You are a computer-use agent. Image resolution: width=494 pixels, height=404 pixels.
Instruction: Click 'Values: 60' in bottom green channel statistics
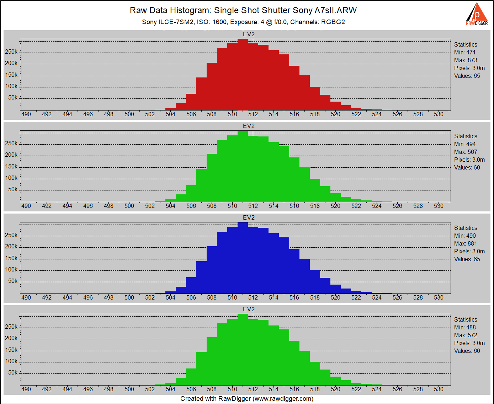[467, 351]
